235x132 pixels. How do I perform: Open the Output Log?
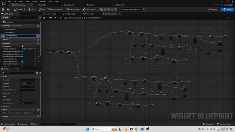(23, 124)
